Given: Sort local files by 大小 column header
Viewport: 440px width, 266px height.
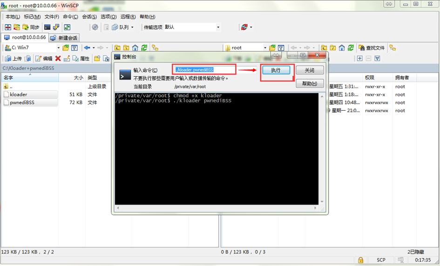Looking at the screenshot, I should pyautogui.click(x=72, y=78).
